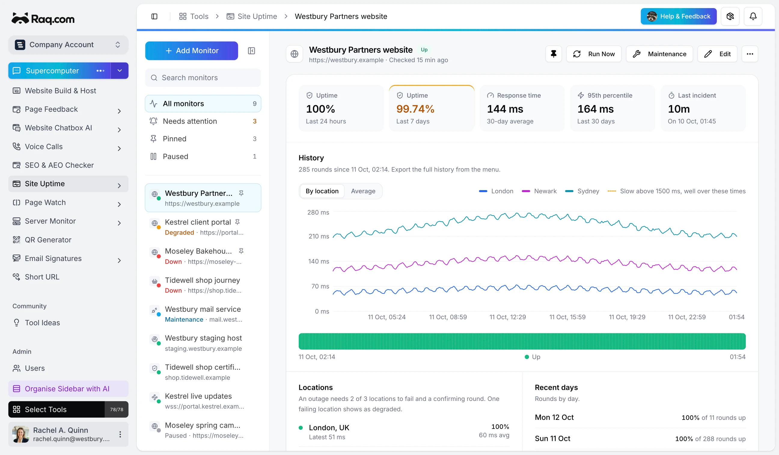Collapse the monitors list panel

(x=251, y=51)
